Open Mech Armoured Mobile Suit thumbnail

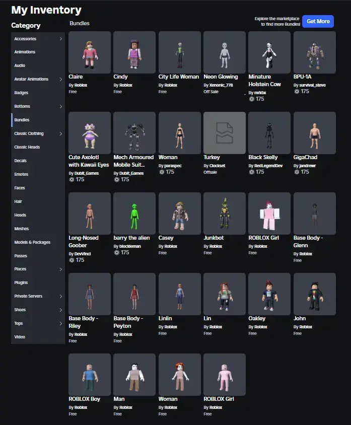click(134, 133)
